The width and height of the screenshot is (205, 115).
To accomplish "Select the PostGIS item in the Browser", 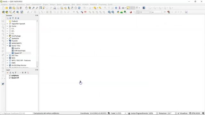I will [x=14, y=41].
